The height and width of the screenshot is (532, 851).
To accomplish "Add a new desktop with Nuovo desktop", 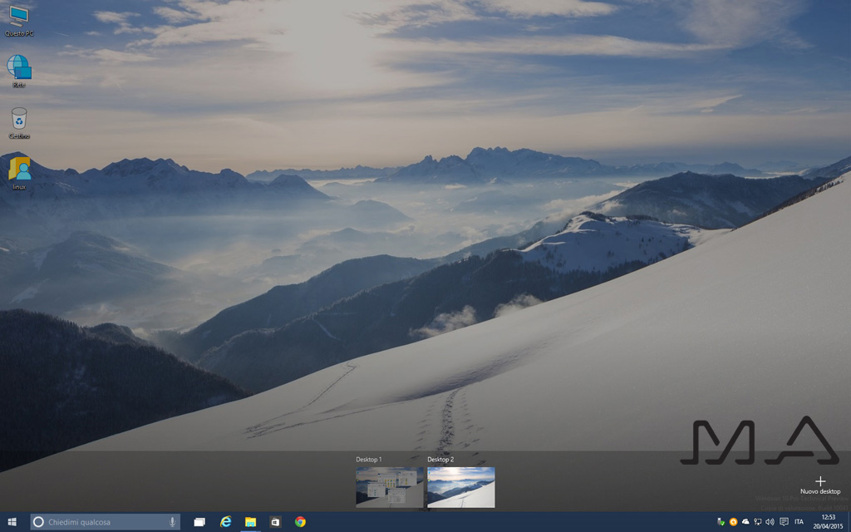I will (820, 485).
